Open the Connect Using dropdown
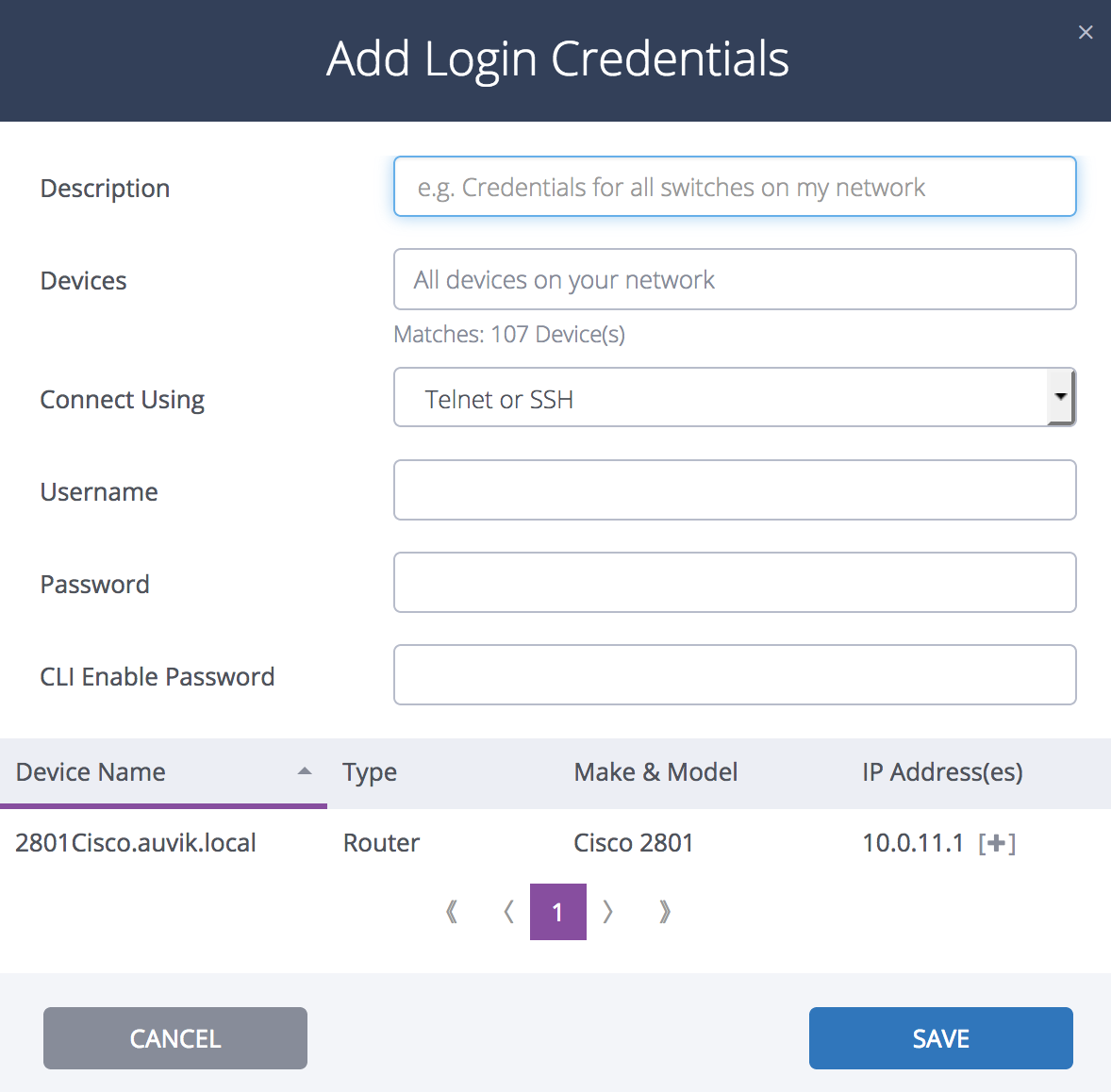 (721, 398)
